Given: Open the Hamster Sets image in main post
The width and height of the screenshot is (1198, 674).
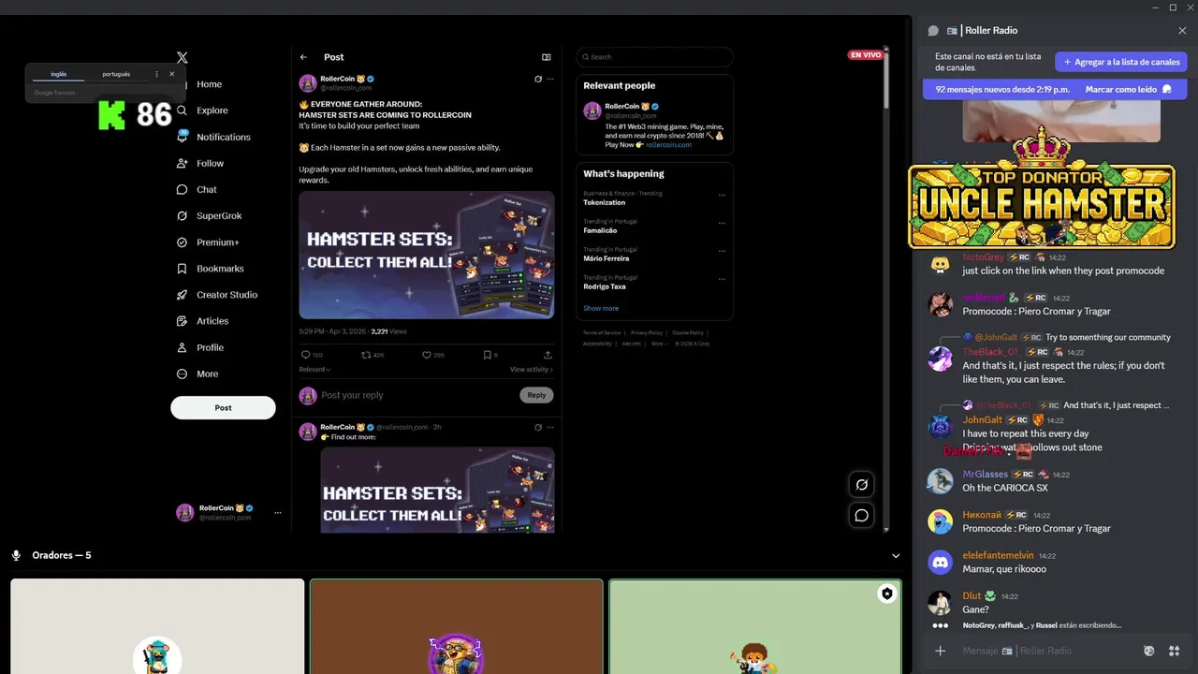Looking at the screenshot, I should (x=427, y=255).
